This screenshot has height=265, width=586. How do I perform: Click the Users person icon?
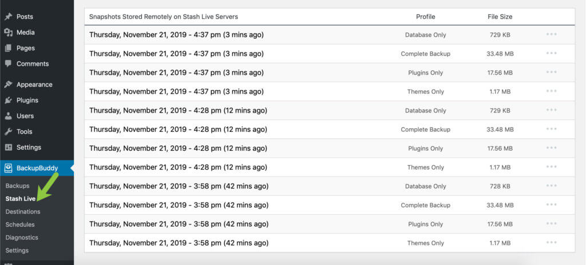[x=8, y=116]
